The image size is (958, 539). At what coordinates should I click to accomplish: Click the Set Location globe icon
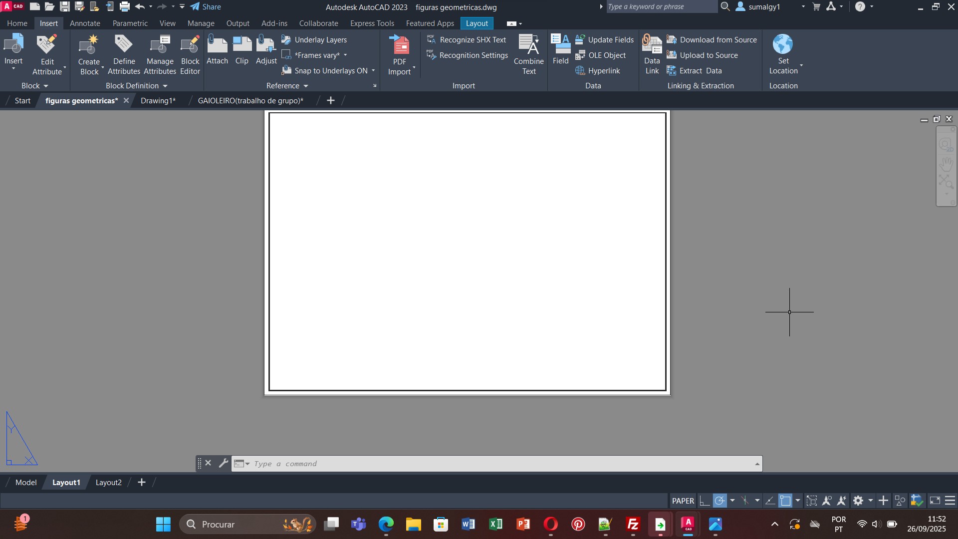tap(782, 45)
